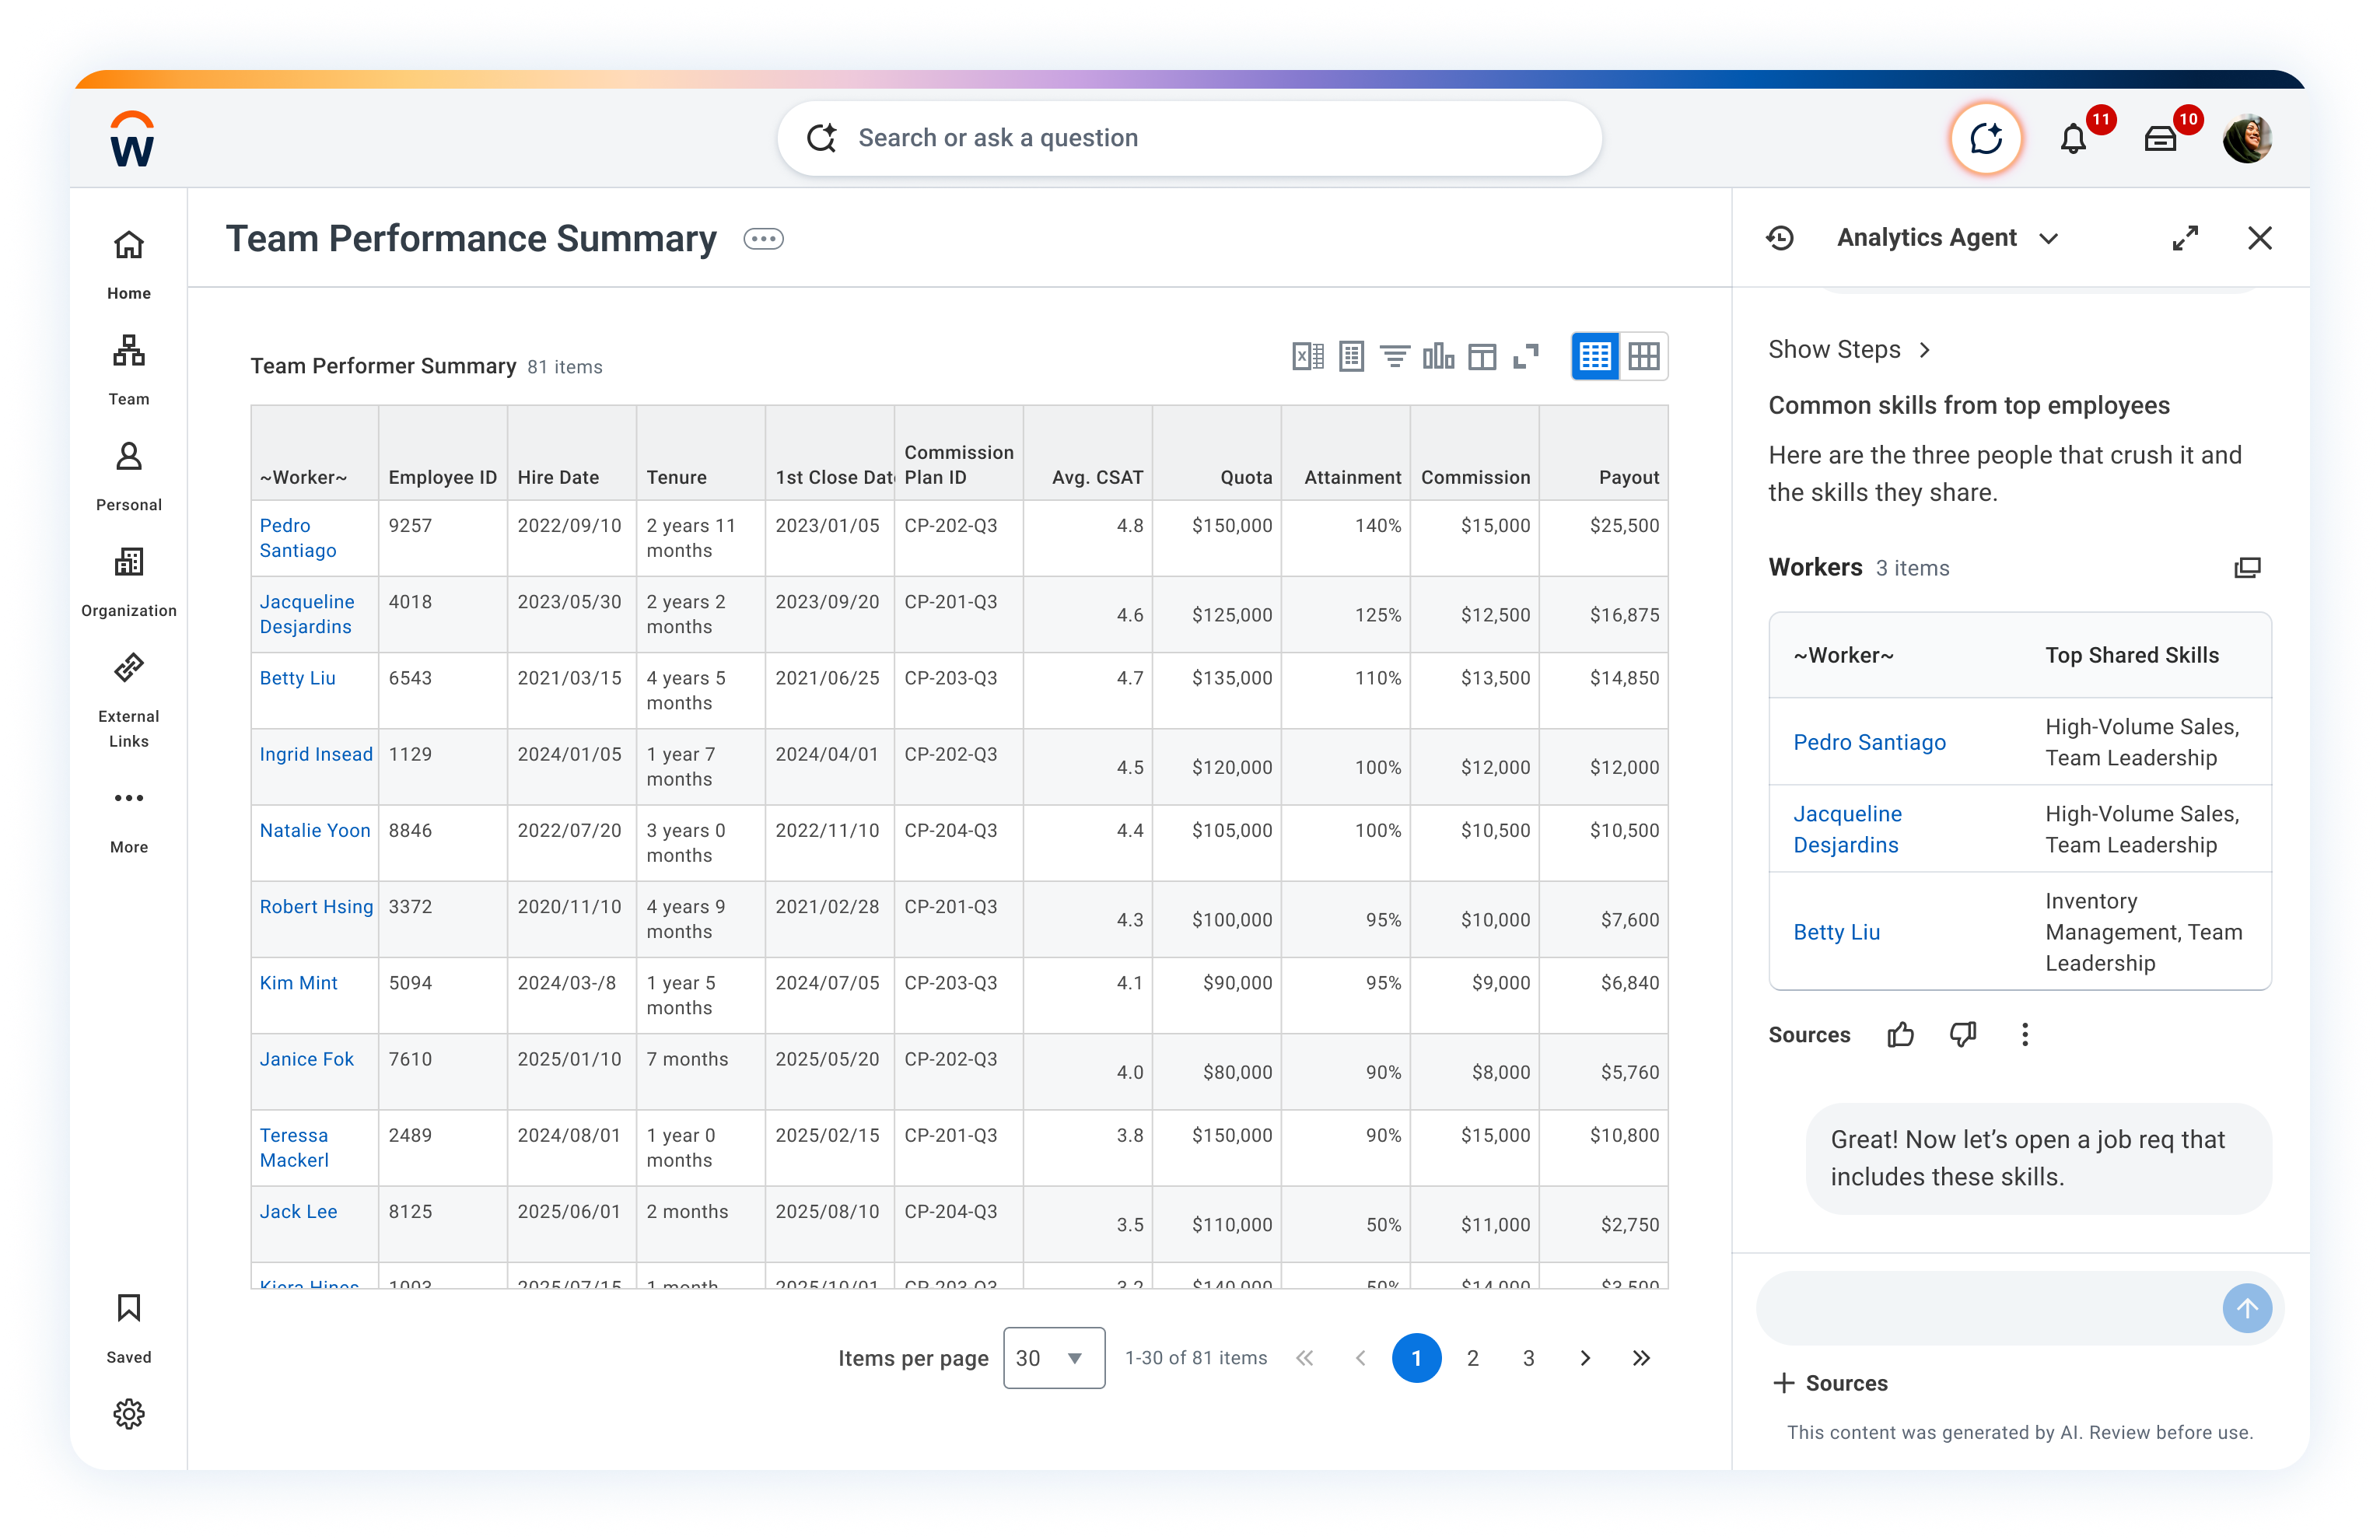
Task: Open External Links in sidebar
Action: pyautogui.click(x=129, y=701)
